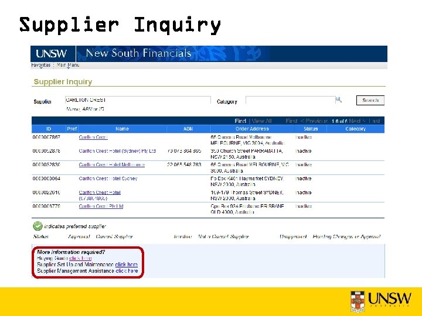Click the View All link
Viewport: 422px width, 316px height.
pyautogui.click(x=261, y=121)
